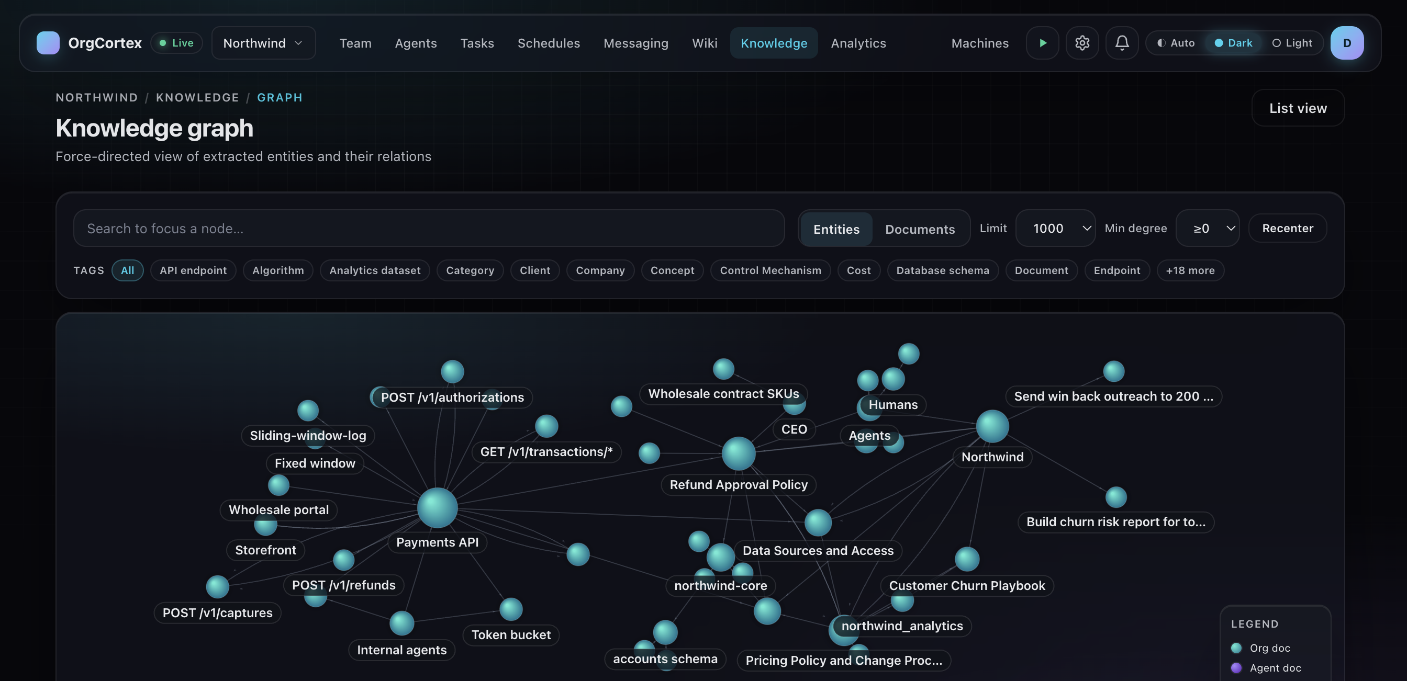The image size is (1407, 681).
Task: Switch theme to Light
Action: pyautogui.click(x=1292, y=42)
